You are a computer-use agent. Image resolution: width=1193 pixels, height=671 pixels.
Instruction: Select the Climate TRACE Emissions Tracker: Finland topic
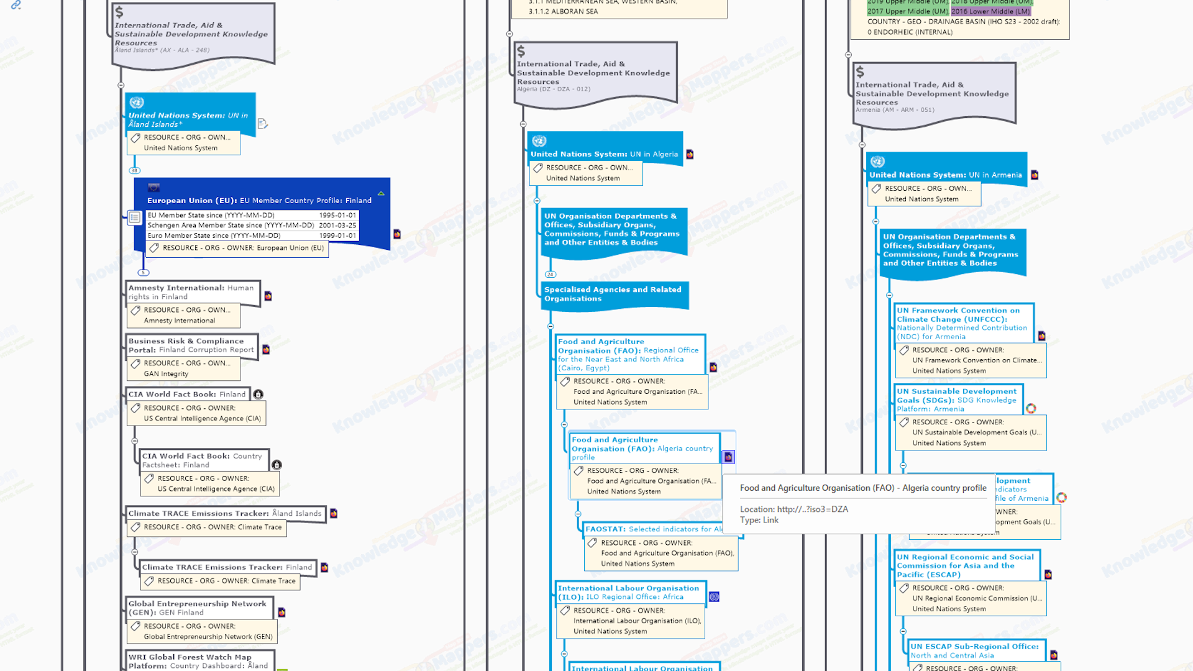point(227,567)
